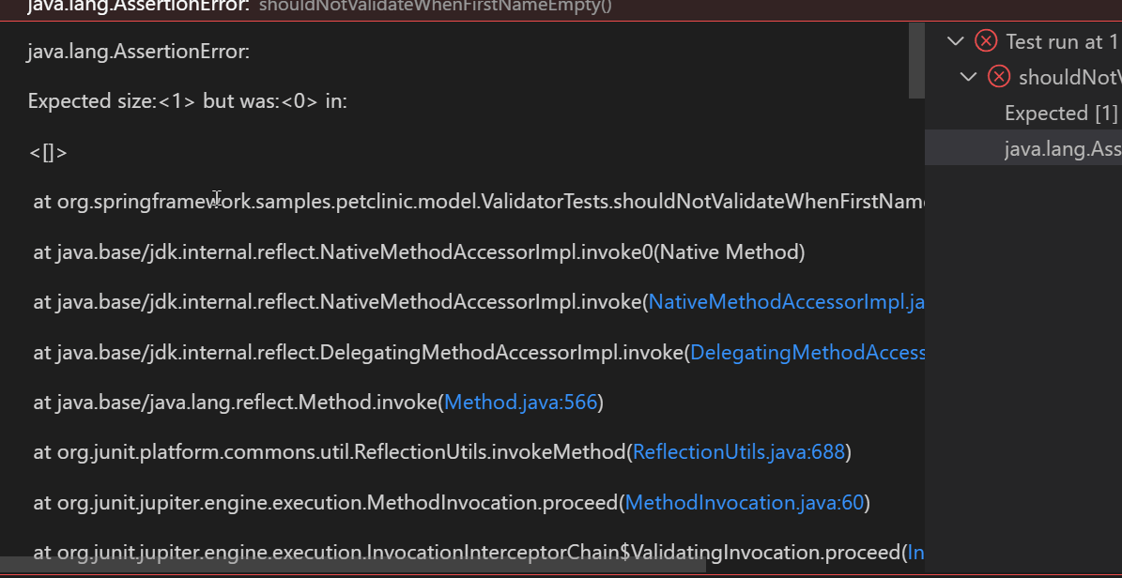
Task: Click the error icon beside shouldNotValidate test
Action: click(999, 76)
